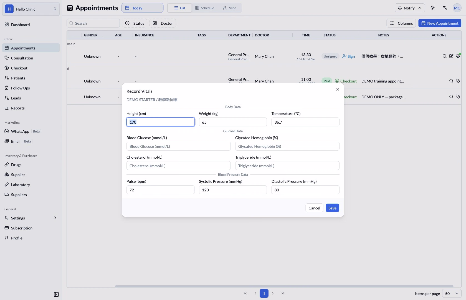Open the MC user avatar menu
This screenshot has width=466, height=300.
(x=457, y=8)
